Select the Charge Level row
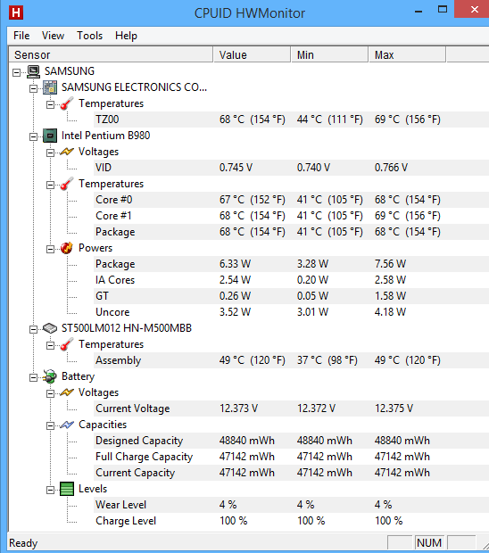Screen dimensions: 489x553 (292, 521)
